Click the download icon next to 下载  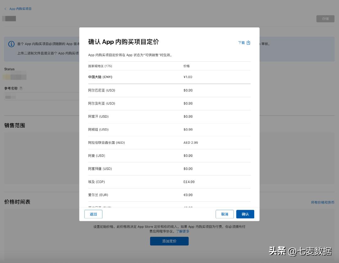(248, 43)
